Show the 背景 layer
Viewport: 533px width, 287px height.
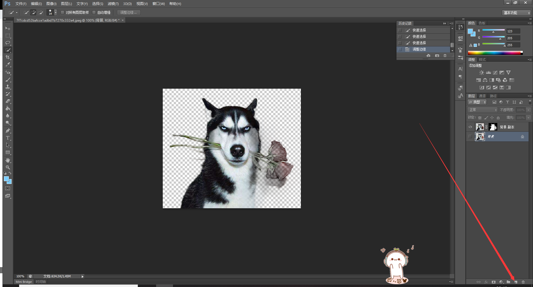[470, 136]
